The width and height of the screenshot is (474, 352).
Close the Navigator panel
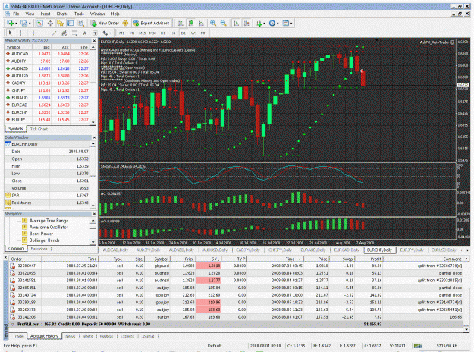pos(94,214)
